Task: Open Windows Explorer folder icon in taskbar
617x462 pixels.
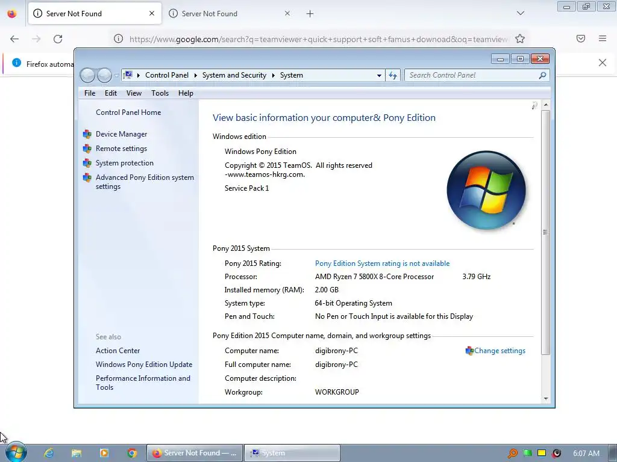Action: tap(77, 453)
